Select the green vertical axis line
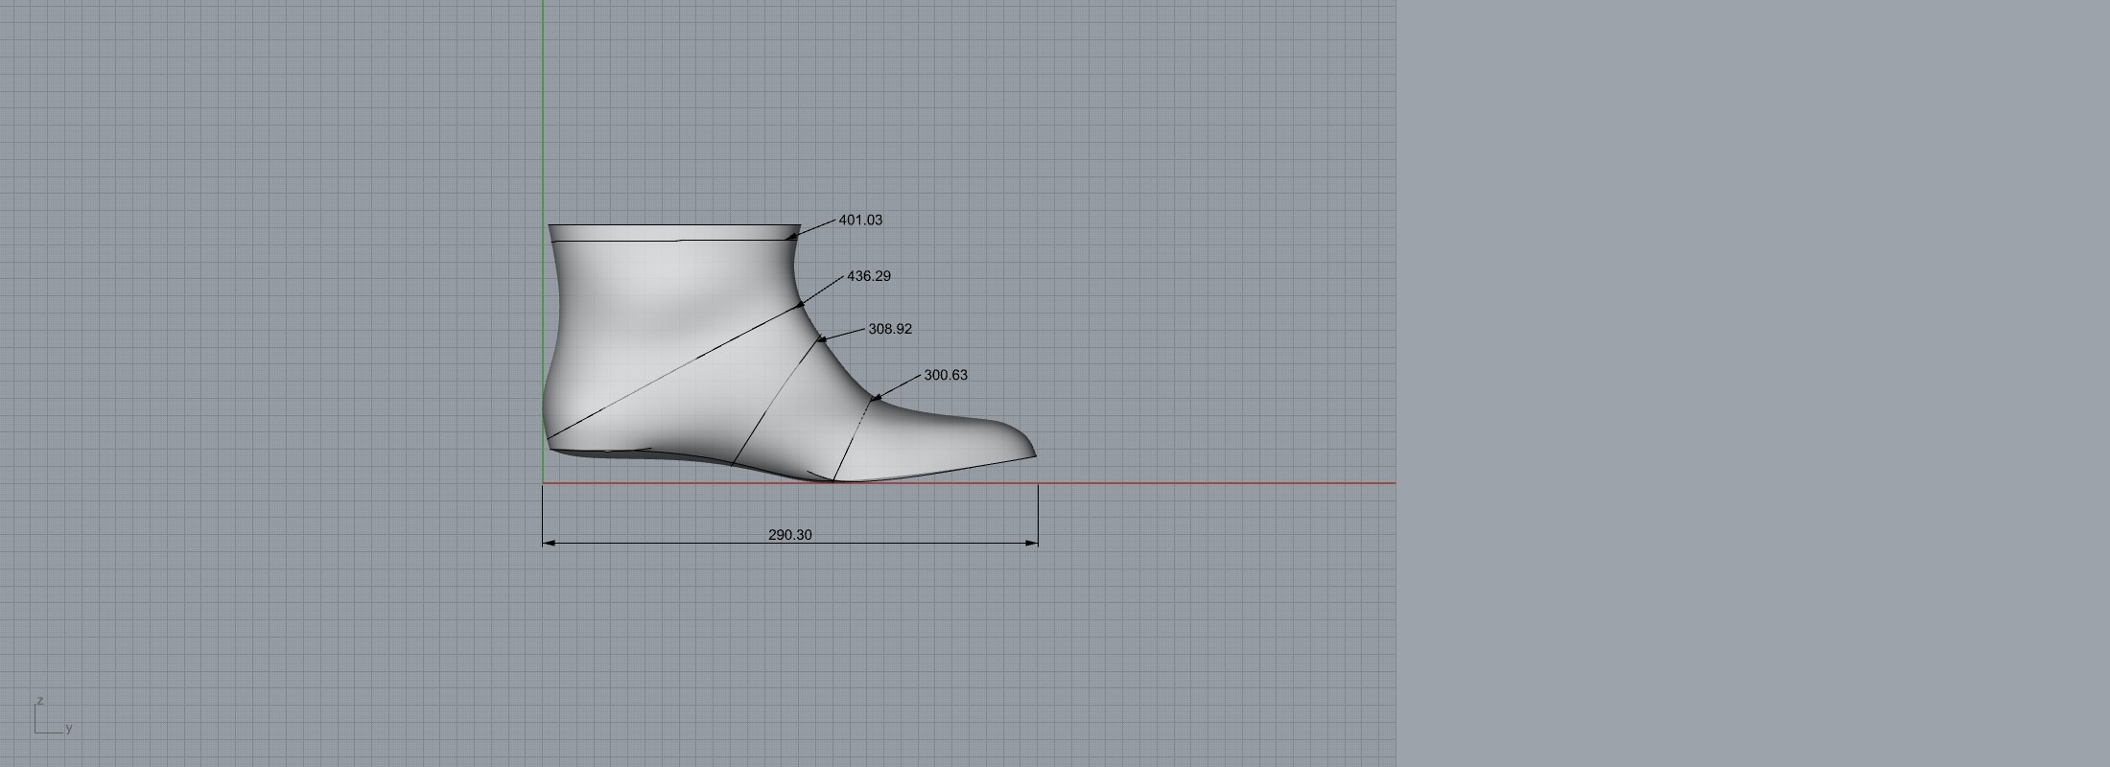The image size is (2110, 767). click(543, 115)
